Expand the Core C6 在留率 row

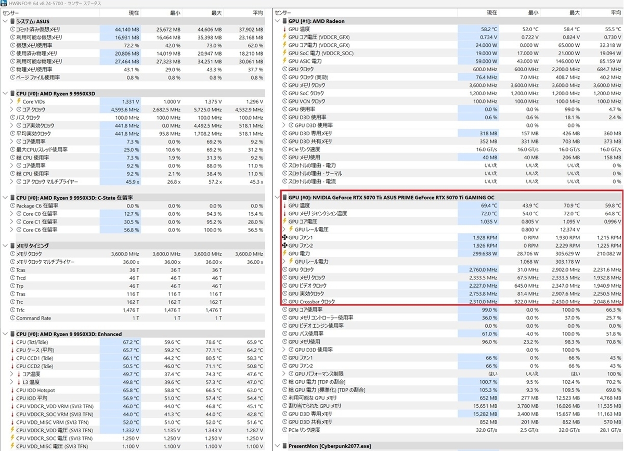pyautogui.click(x=11, y=230)
